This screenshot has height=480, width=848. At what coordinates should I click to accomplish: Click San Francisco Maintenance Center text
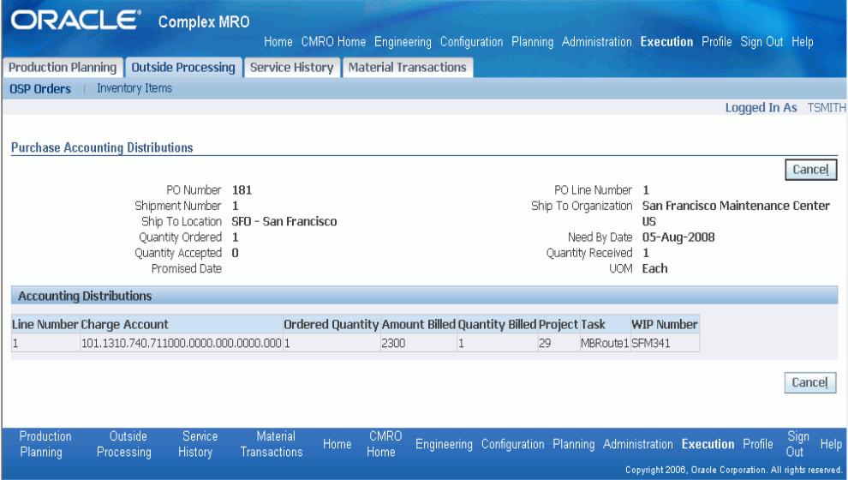tap(736, 206)
